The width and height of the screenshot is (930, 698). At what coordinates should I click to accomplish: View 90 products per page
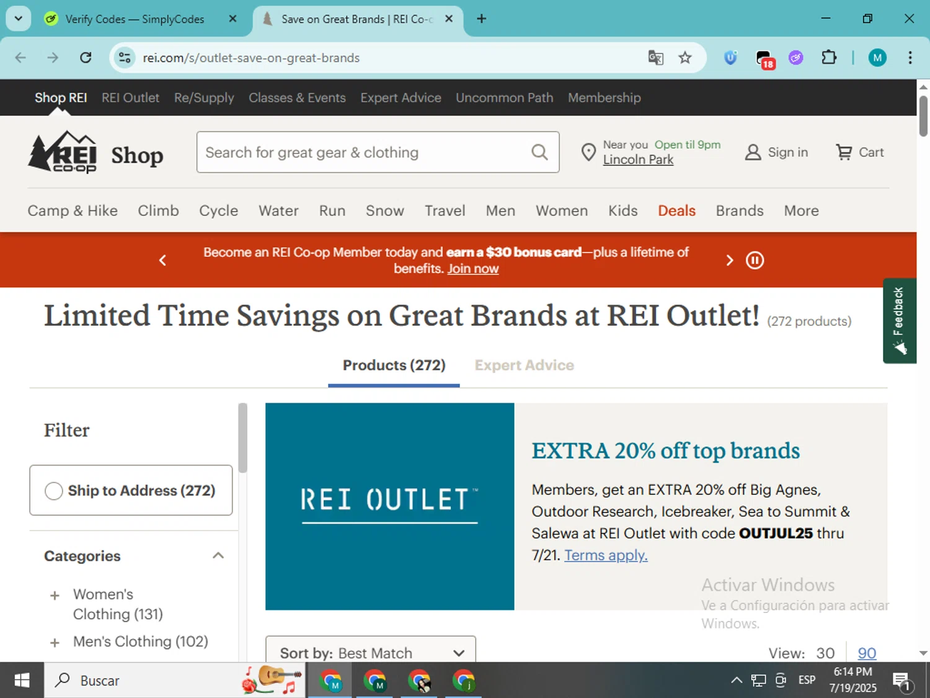click(867, 653)
